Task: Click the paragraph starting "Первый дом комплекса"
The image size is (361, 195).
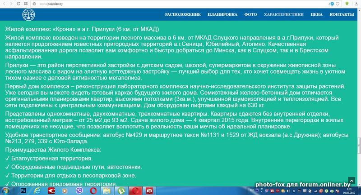Action: click(176, 96)
